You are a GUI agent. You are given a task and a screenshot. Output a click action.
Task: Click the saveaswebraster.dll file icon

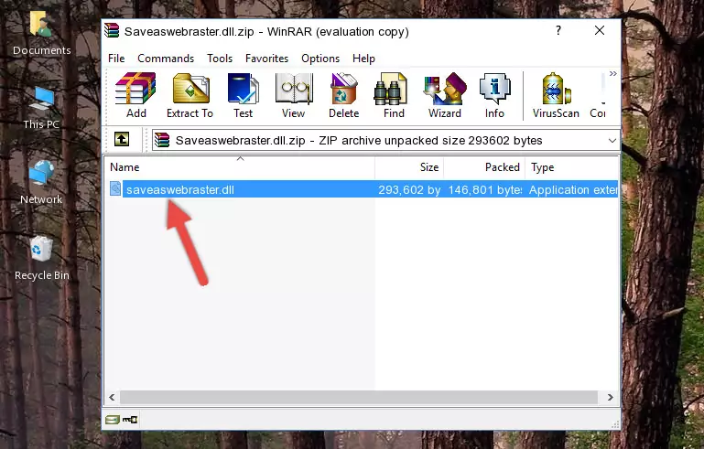115,189
